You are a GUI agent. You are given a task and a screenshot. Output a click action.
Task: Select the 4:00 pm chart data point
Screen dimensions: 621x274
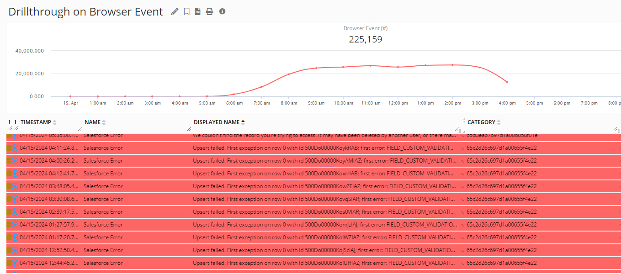pos(507,82)
